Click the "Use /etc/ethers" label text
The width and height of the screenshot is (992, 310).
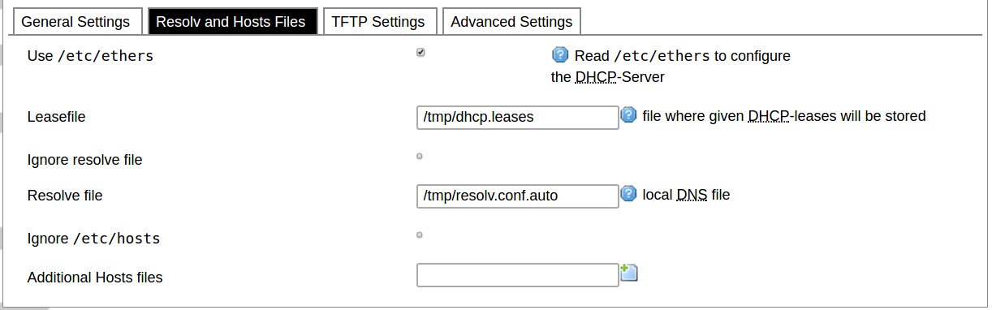click(x=91, y=56)
